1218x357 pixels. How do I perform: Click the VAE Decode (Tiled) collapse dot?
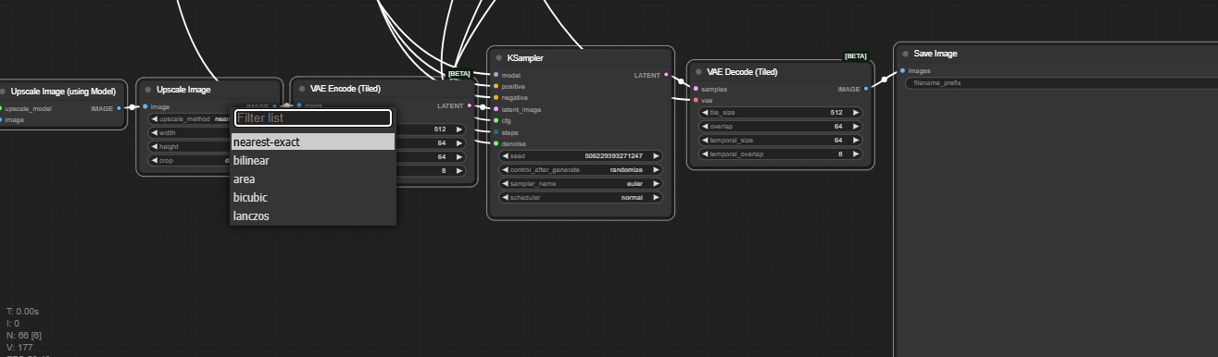pyautogui.click(x=698, y=71)
